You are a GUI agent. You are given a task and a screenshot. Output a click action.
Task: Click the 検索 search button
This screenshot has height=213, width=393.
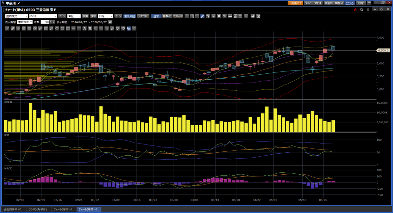coord(85,16)
